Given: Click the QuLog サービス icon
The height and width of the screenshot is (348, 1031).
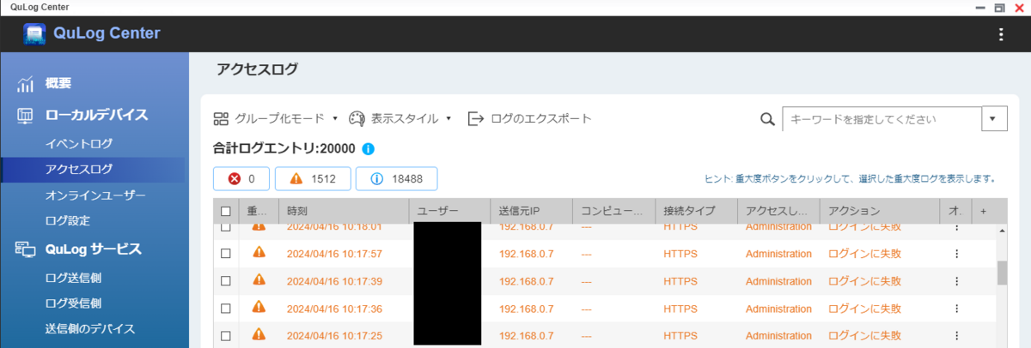Looking at the screenshot, I should click(26, 249).
